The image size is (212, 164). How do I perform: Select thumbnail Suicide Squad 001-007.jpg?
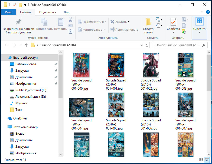tap(185, 105)
